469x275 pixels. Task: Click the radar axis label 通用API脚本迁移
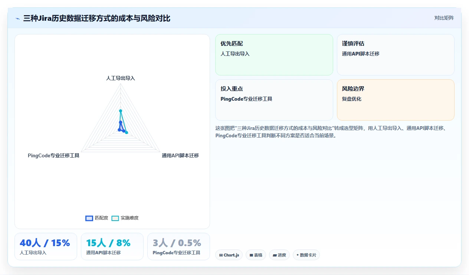pyautogui.click(x=180, y=155)
